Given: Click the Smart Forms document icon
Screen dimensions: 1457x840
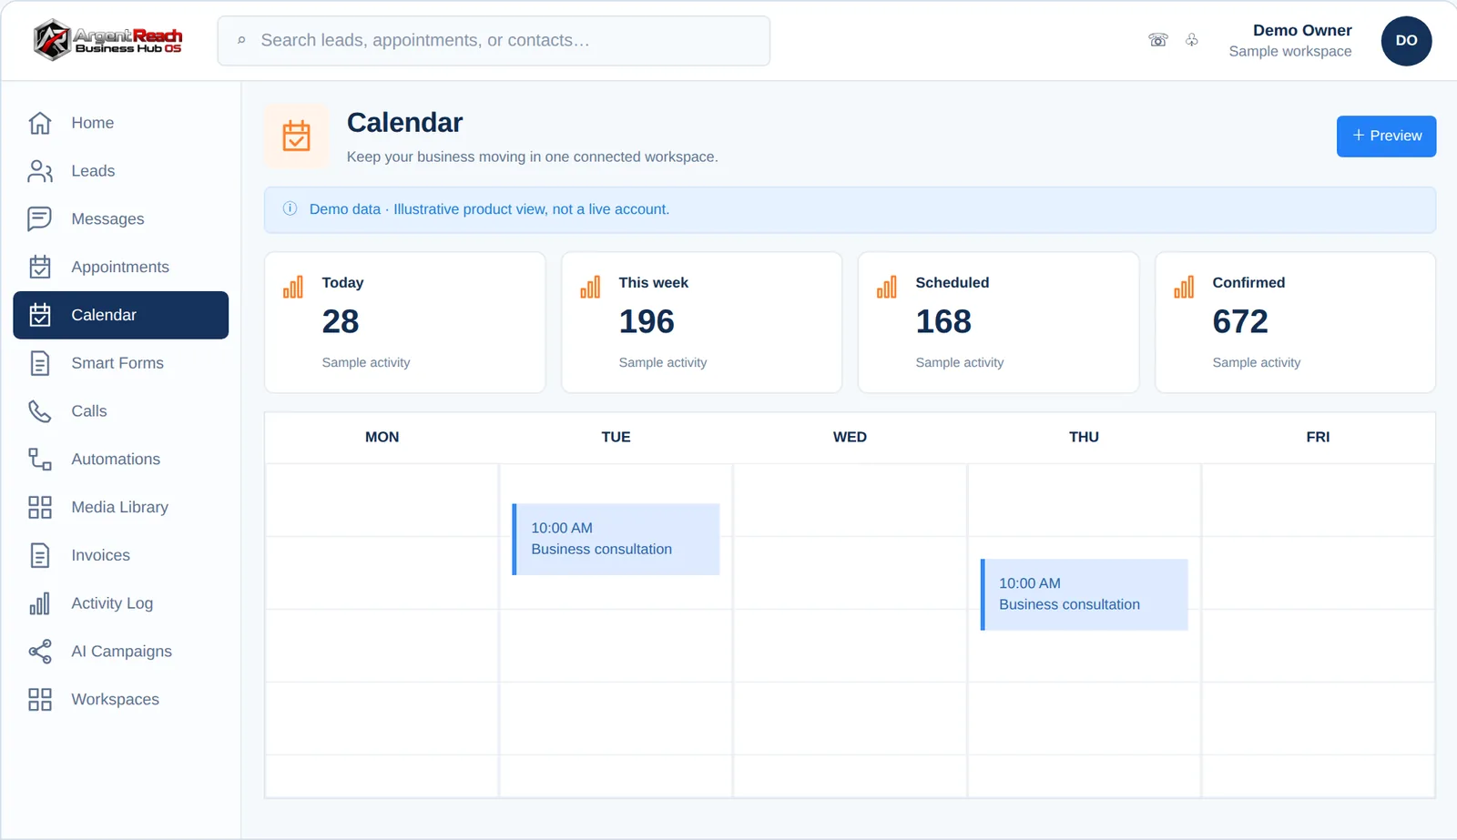Looking at the screenshot, I should coord(40,363).
